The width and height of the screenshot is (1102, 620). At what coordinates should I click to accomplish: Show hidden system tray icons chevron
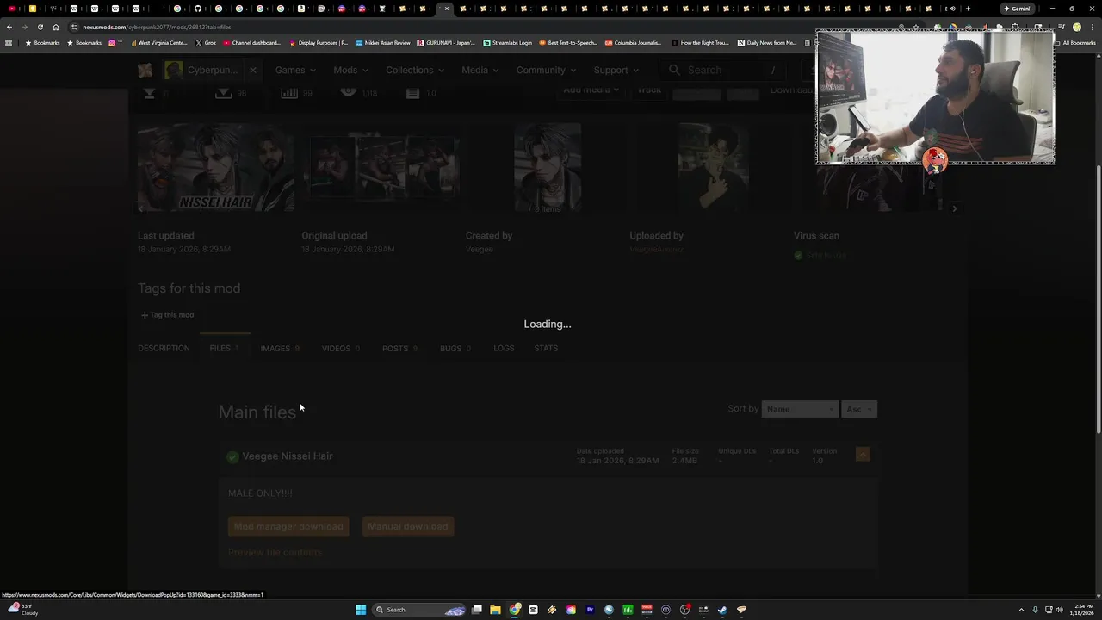(x=1021, y=610)
